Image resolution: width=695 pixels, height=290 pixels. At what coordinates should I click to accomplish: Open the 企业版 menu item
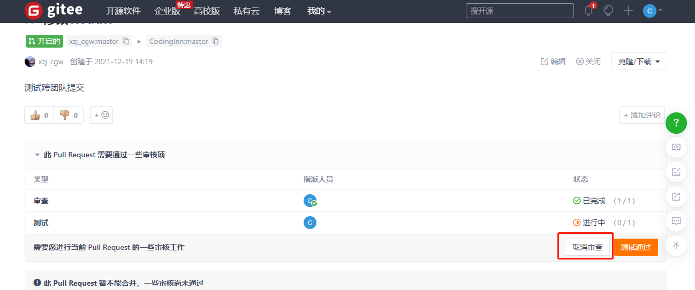(x=167, y=11)
